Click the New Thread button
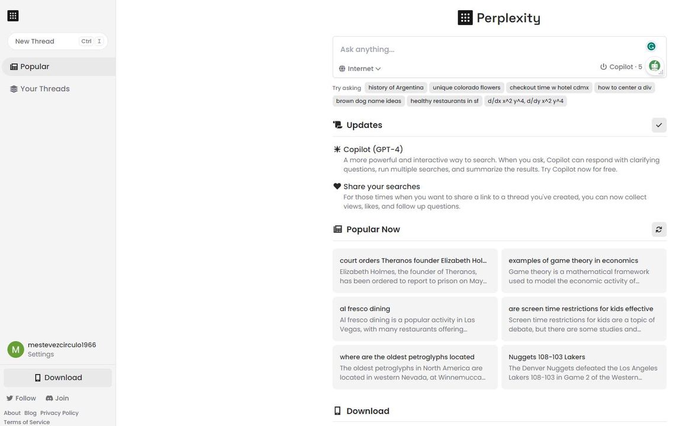Screen dimensions: 682x426 pos(57,41)
